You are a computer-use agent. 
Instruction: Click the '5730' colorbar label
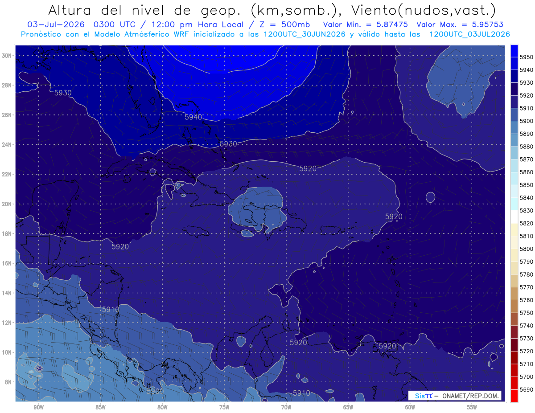tap(527, 338)
